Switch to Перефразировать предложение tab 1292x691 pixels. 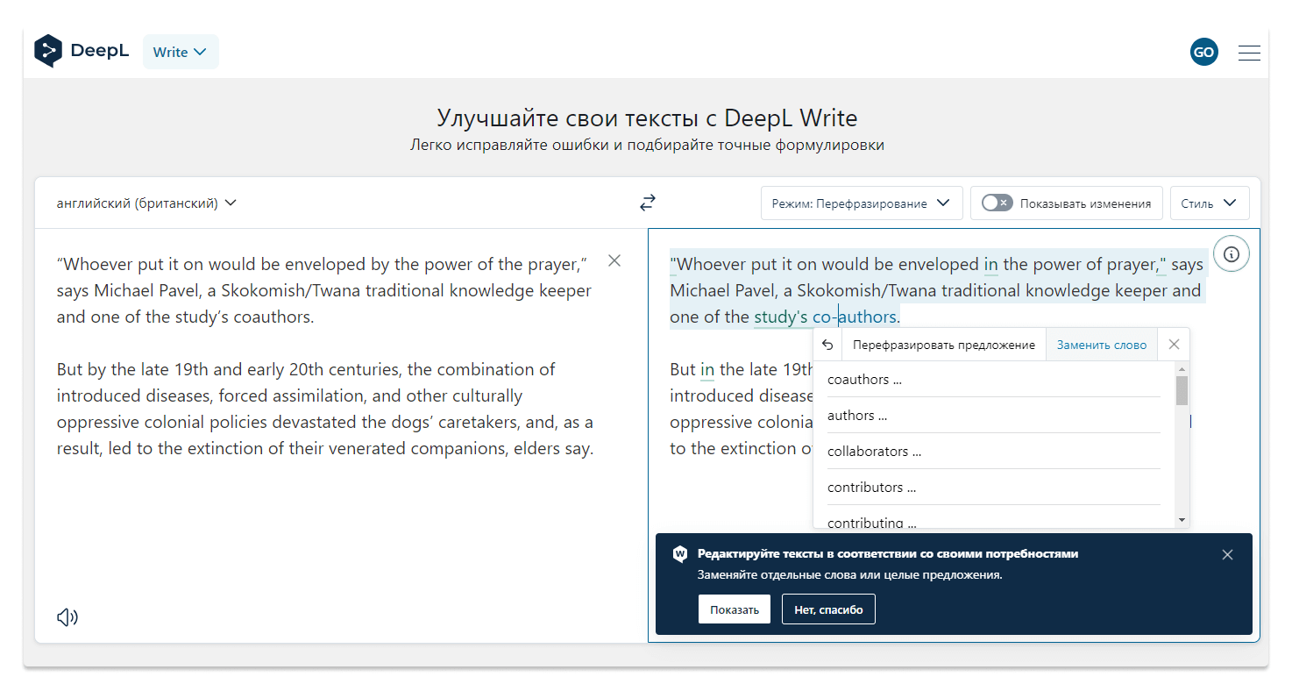[x=944, y=345]
